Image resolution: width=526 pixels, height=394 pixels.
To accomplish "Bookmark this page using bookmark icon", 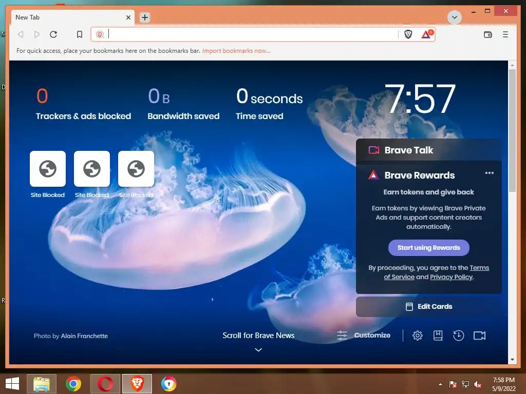I will 80,34.
